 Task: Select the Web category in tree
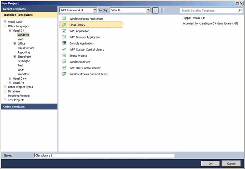coord(20,39)
